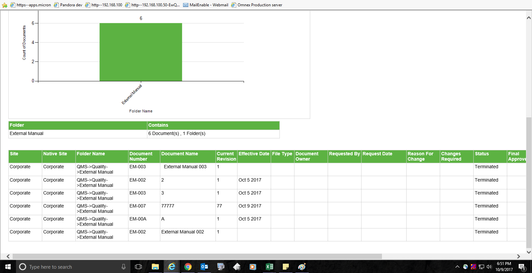The image size is (532, 273).
Task: Click the Document Number column header
Action: (x=144, y=156)
